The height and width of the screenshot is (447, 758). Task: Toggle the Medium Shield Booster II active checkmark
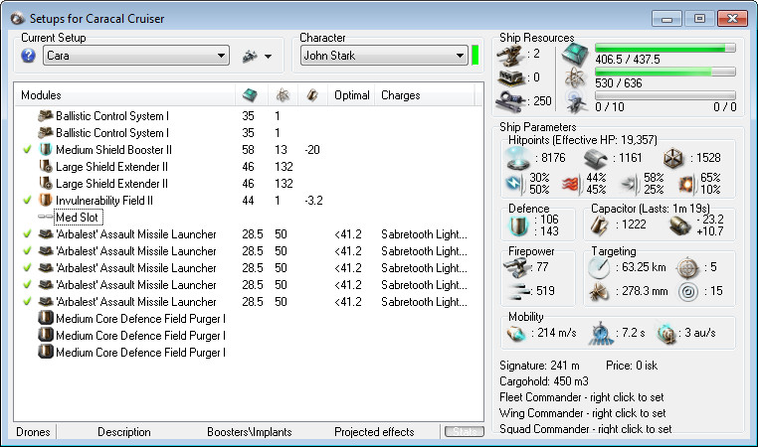tap(26, 150)
